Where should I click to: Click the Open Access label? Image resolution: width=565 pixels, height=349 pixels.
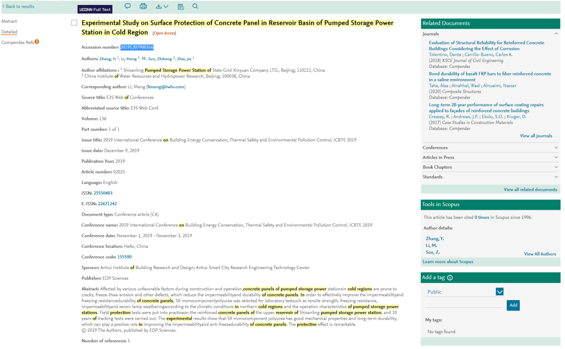tap(164, 33)
